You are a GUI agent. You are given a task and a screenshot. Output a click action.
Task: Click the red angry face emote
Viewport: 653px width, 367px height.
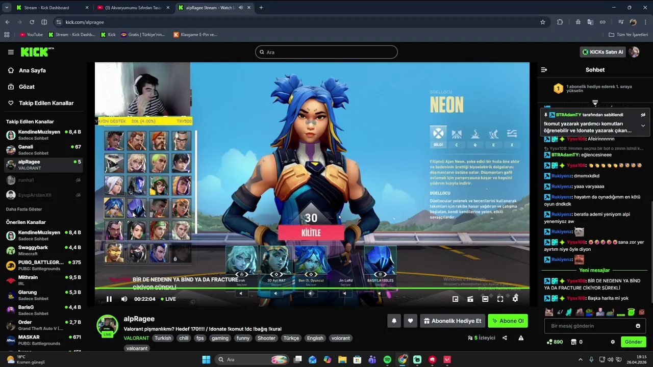pos(642,312)
